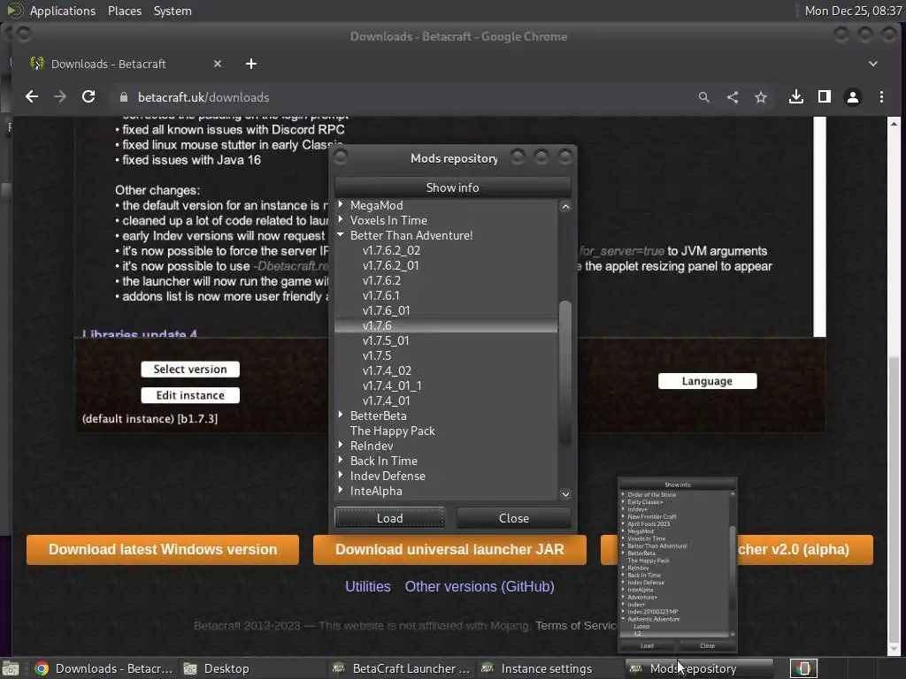
Task: Select version v1.7.6_01
Action: click(x=386, y=310)
